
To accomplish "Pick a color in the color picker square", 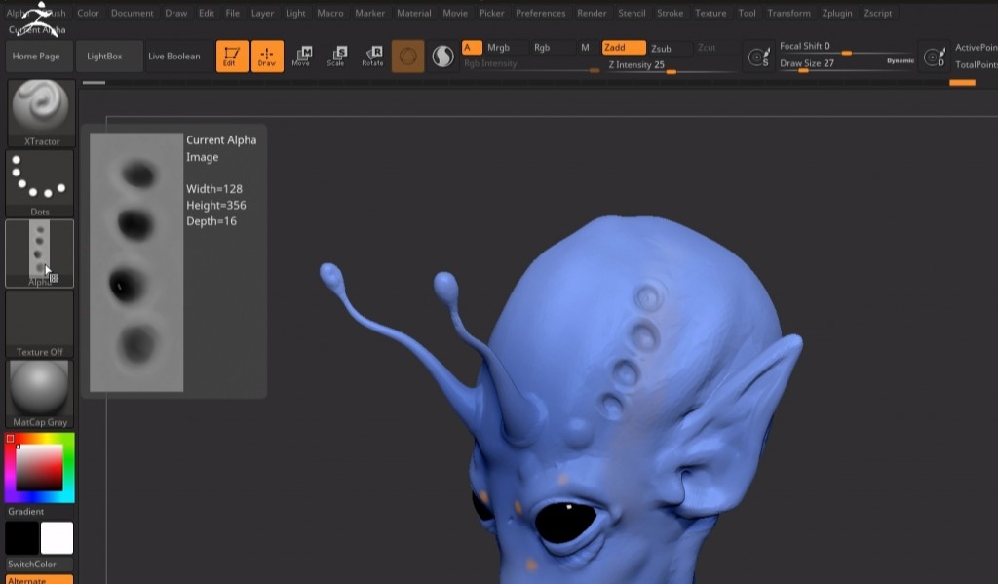I will 39,469.
